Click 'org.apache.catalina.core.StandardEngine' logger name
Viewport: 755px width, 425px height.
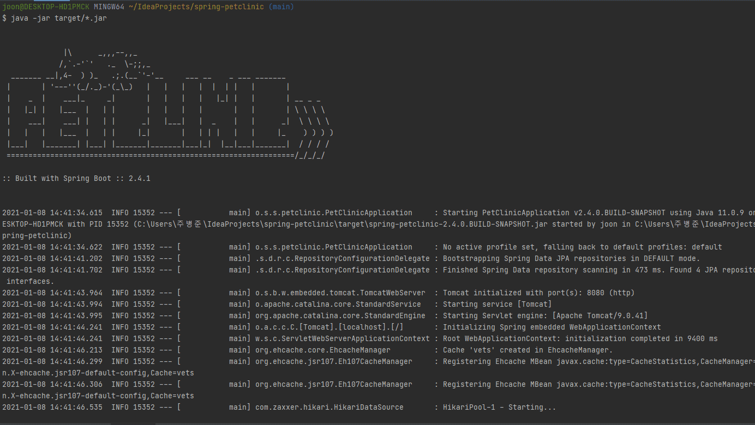[340, 316]
